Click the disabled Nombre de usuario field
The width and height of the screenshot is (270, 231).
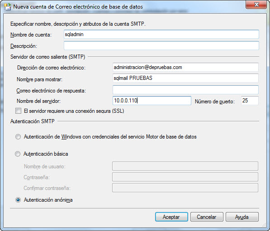(185, 166)
